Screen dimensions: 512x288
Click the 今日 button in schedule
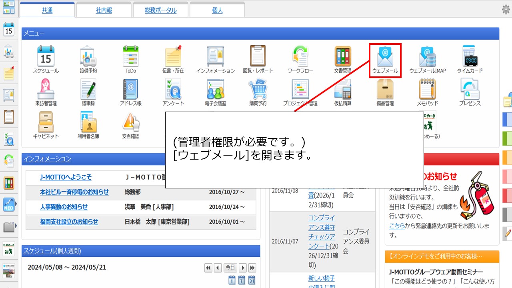[x=230, y=268]
